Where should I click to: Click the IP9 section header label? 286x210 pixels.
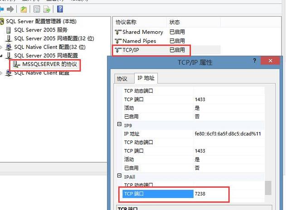coord(128,126)
